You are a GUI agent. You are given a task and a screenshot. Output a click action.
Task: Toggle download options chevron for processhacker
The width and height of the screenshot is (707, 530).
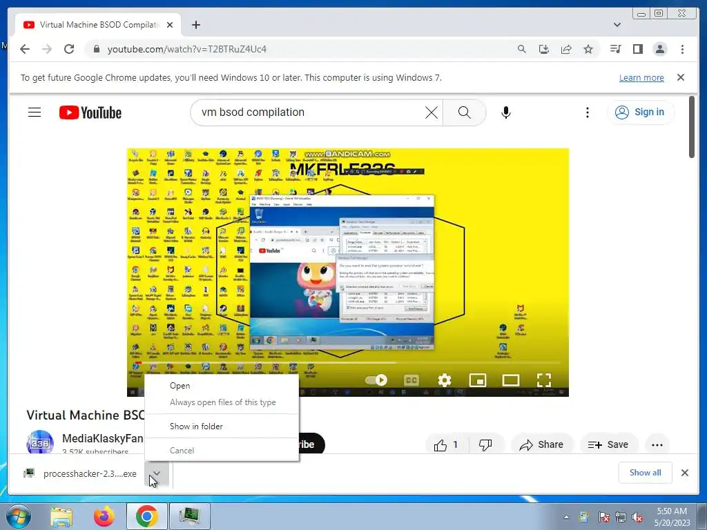click(x=157, y=473)
